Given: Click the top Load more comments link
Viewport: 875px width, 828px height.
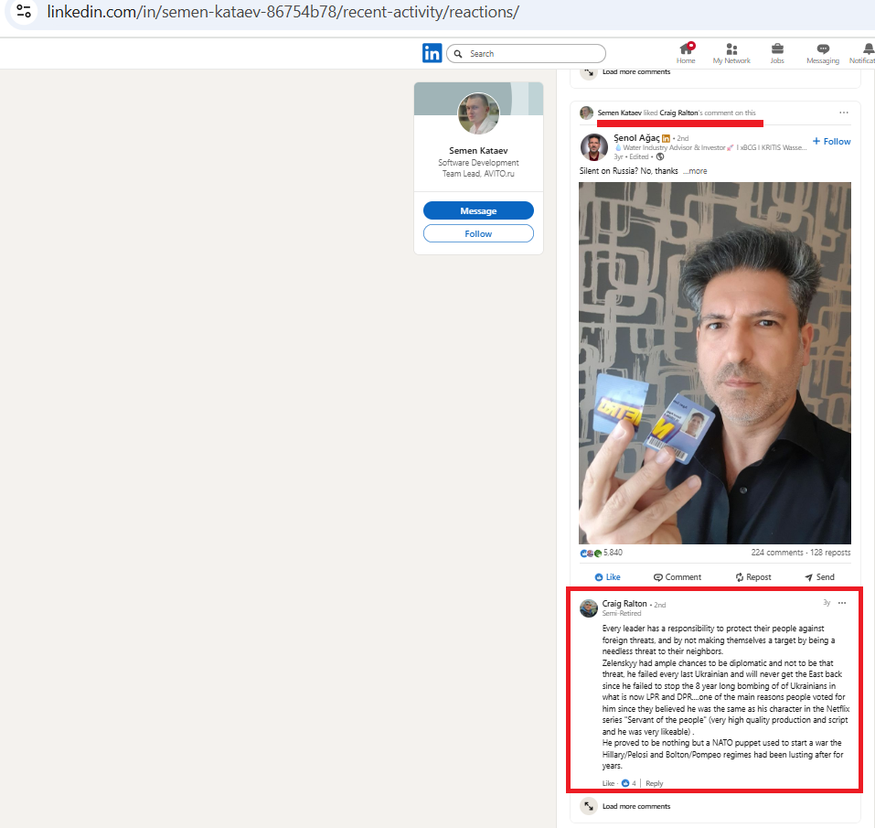Looking at the screenshot, I should 636,72.
